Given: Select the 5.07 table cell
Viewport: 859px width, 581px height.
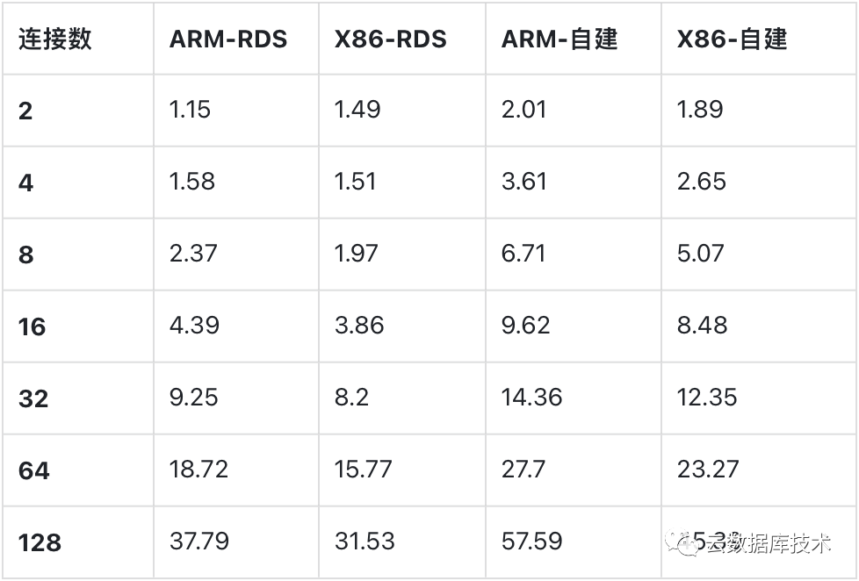Looking at the screenshot, I should pyautogui.click(x=701, y=254).
